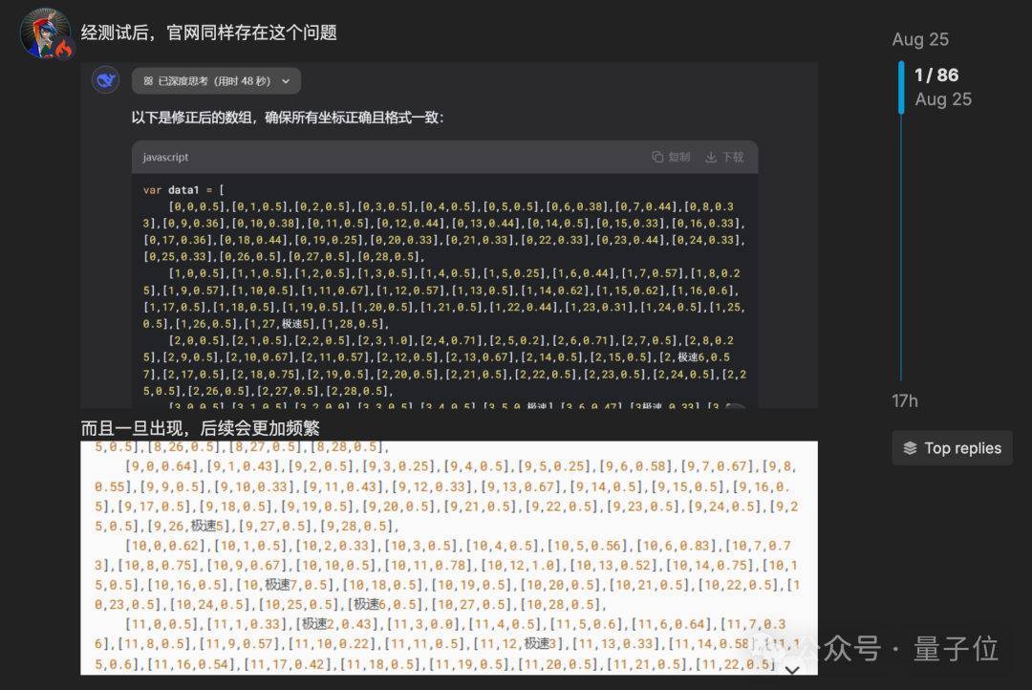The width and height of the screenshot is (1032, 690).
Task: Select the text 而且一旦出现，后续会更加频繁
Action: [200, 428]
